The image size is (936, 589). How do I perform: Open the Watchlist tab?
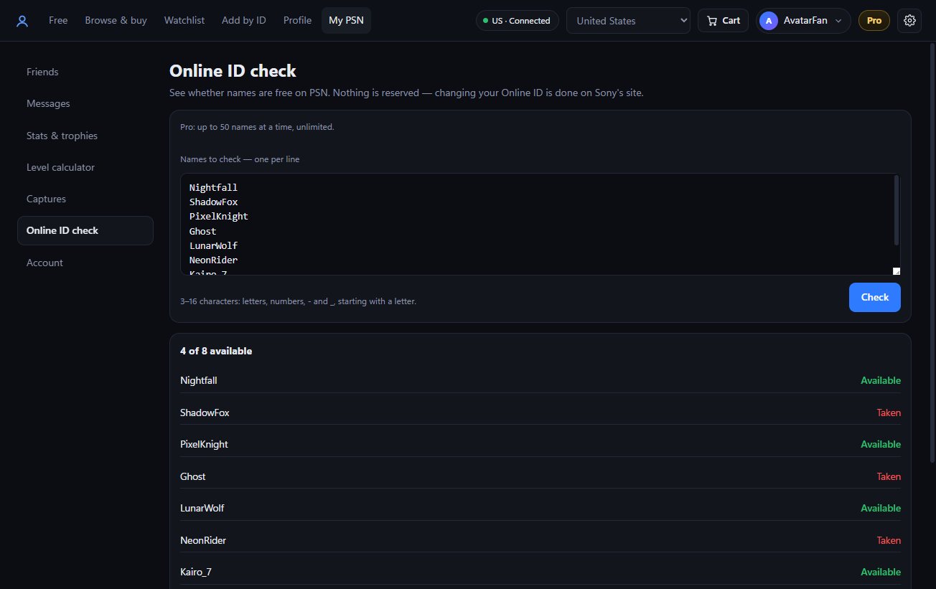(184, 21)
